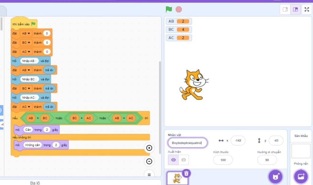Select the Sân khấu stage backdrop thumbnail
The image size is (313, 185).
pyautogui.click(x=301, y=151)
